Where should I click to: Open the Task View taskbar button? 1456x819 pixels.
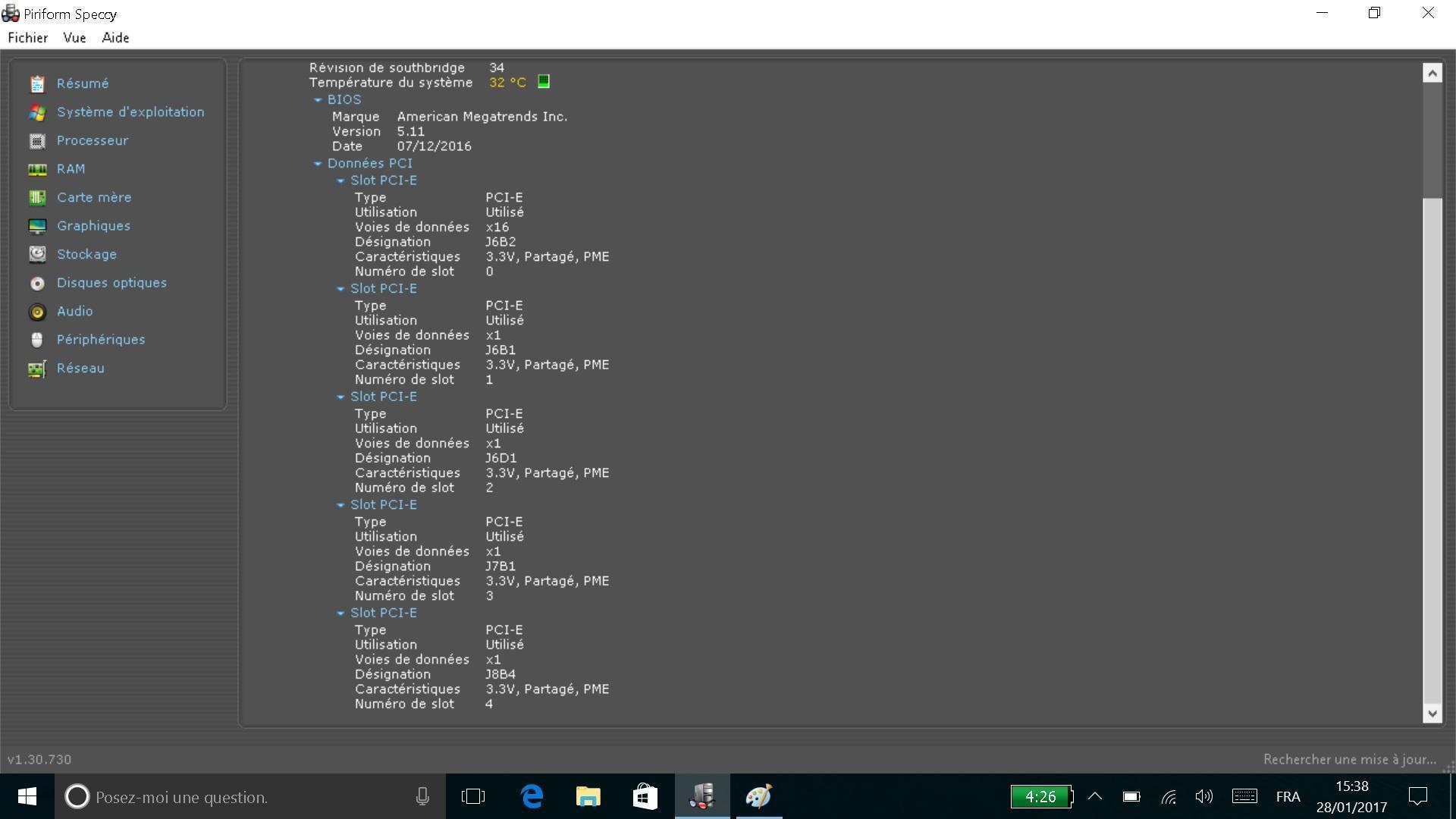tap(473, 796)
